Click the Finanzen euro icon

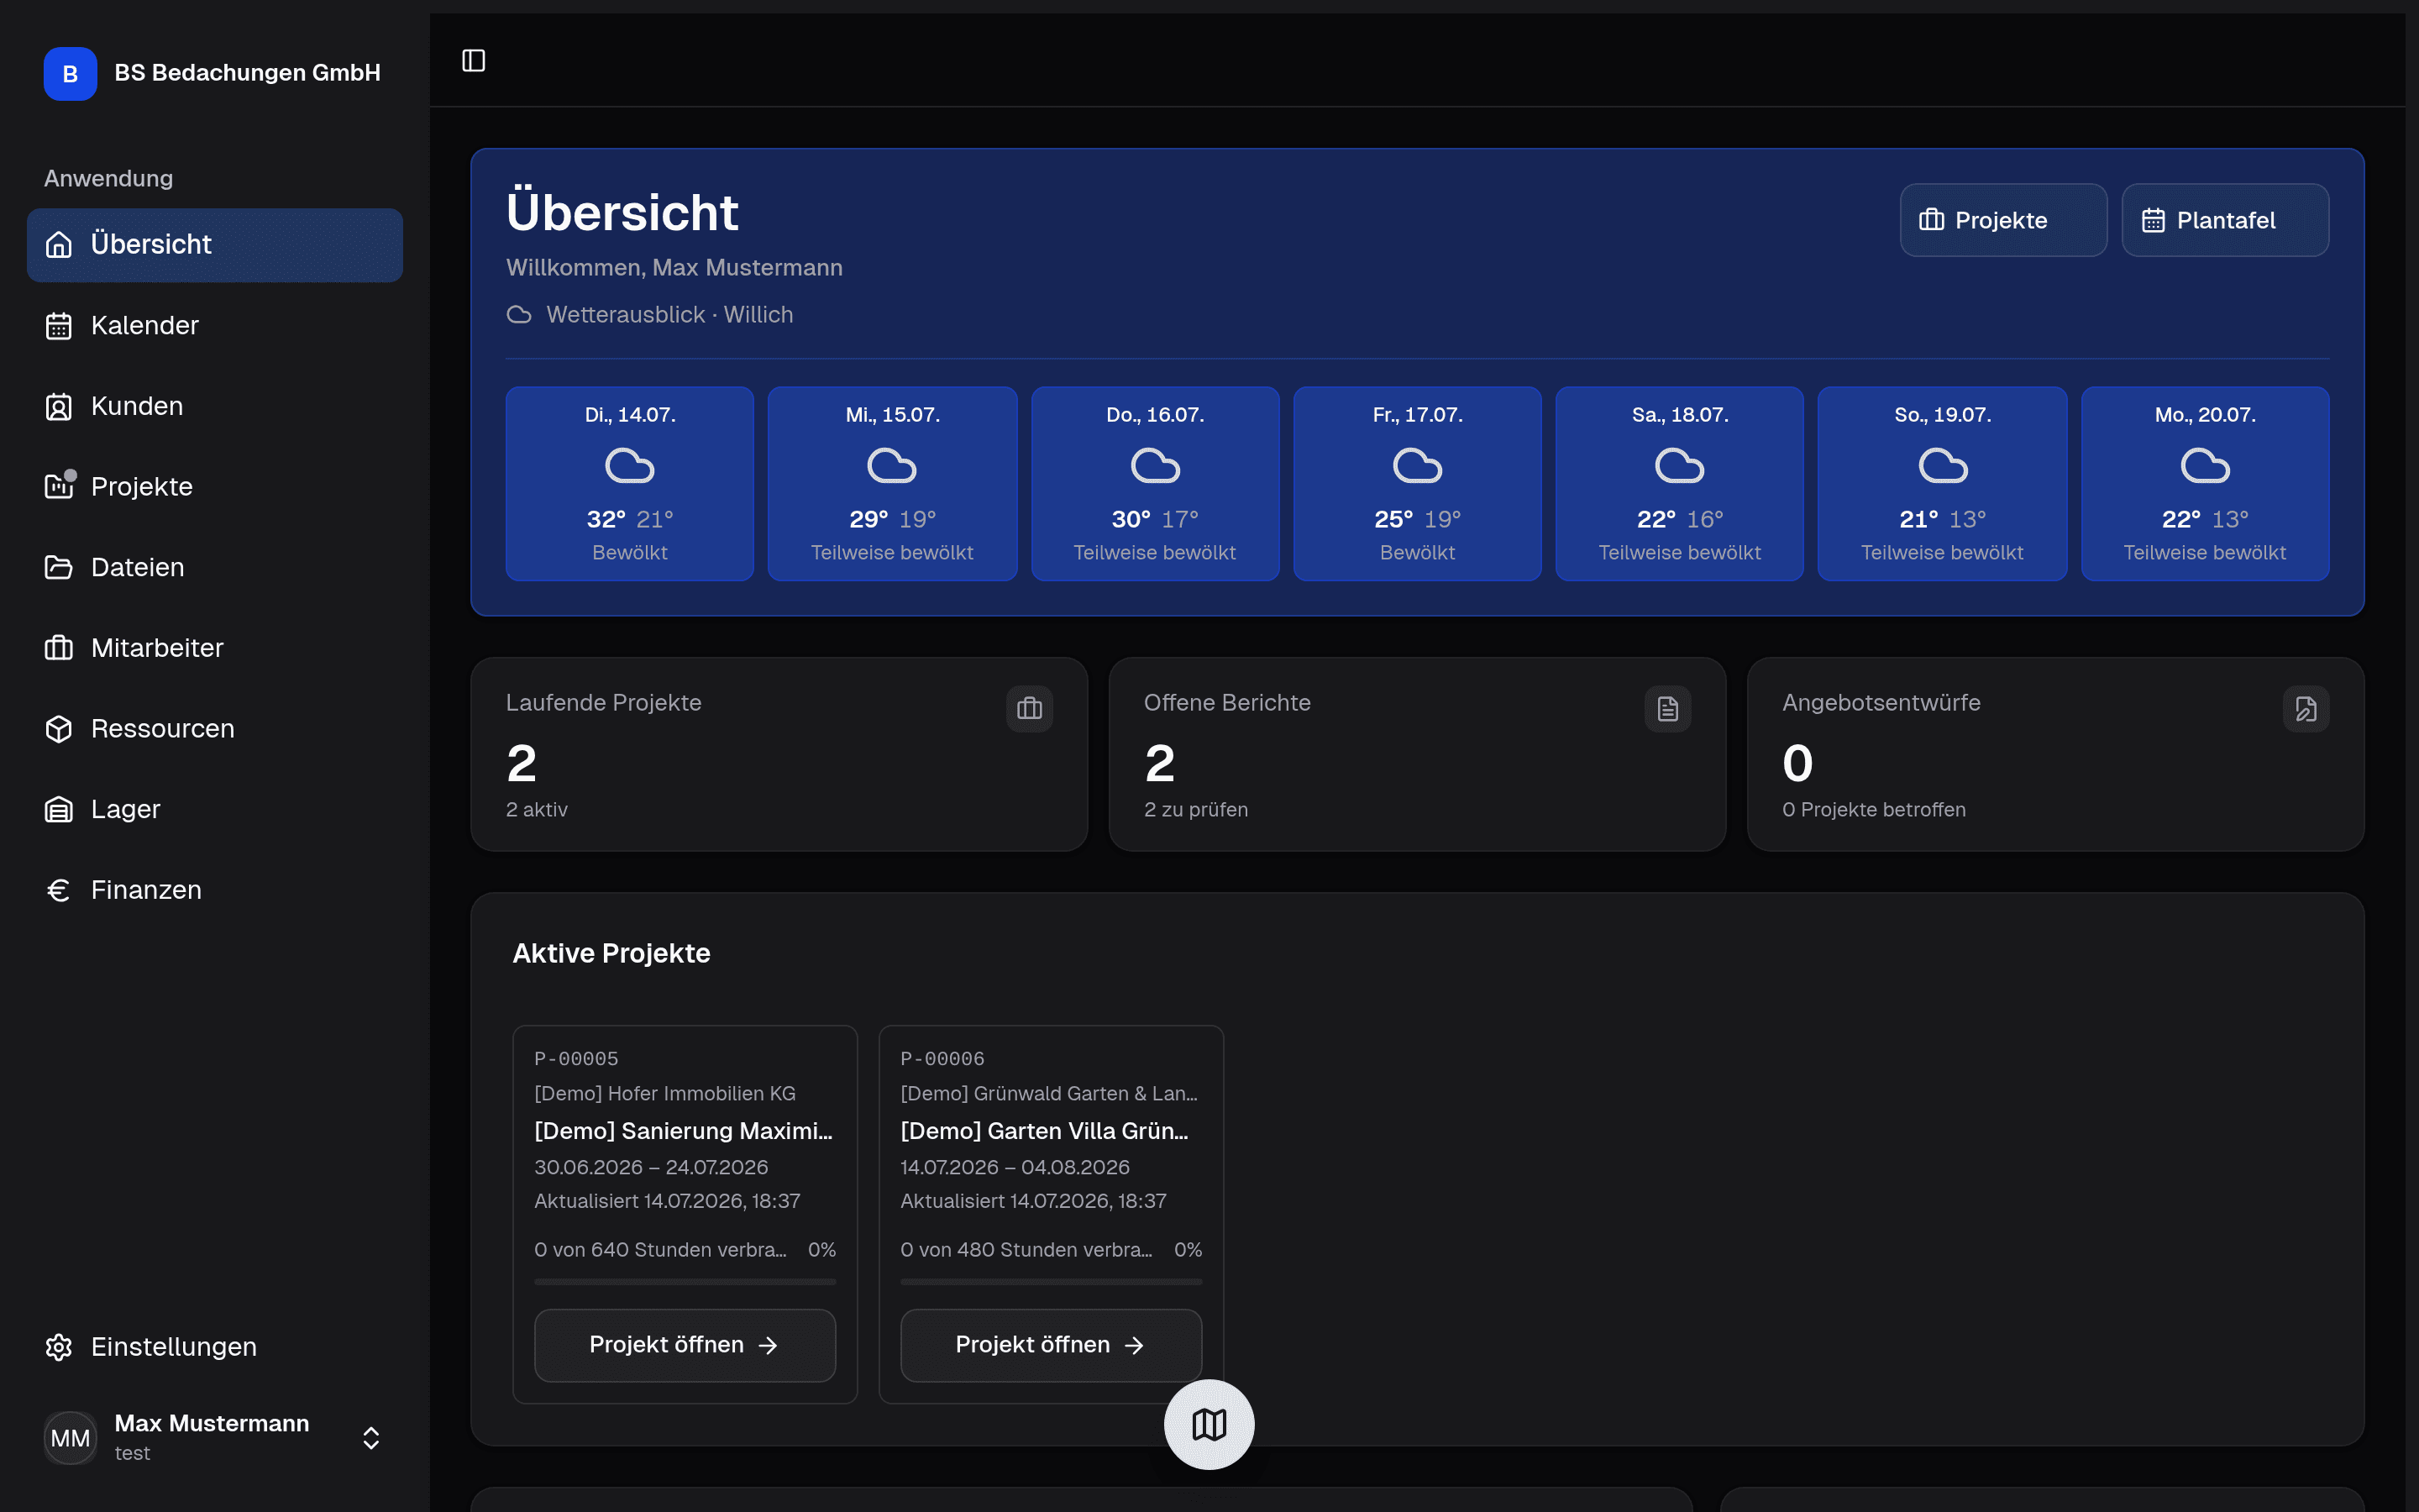pos(59,890)
